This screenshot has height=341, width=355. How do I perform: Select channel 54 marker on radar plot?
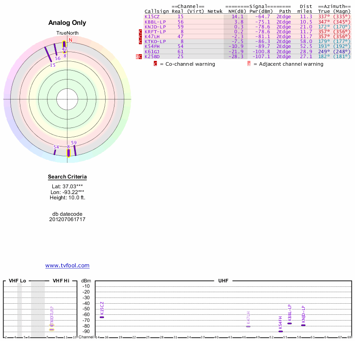[x=55, y=152]
